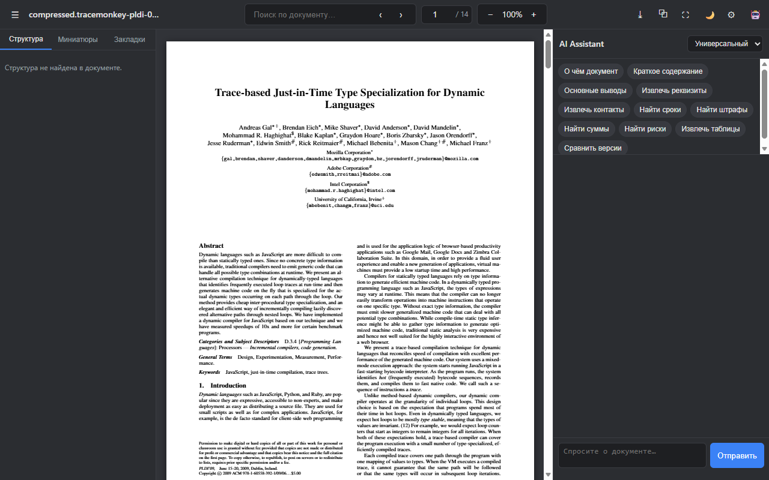The height and width of the screenshot is (480, 769).
Task: Click the document vertical scrollbar
Action: pos(548,254)
